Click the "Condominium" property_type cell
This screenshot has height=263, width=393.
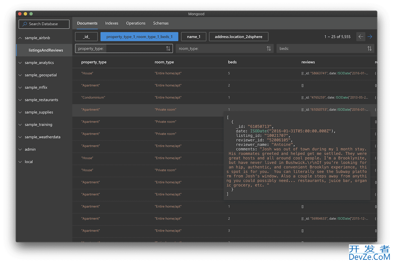93,97
